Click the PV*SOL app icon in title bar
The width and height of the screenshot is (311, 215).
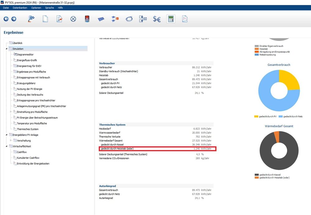point(2,2)
